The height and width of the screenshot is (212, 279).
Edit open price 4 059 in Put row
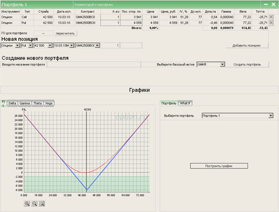coord(132,23)
